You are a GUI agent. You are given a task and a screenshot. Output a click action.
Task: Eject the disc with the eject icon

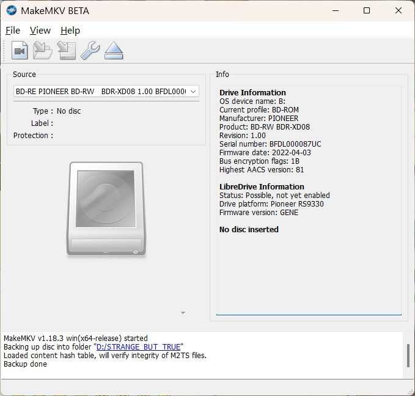[114, 50]
